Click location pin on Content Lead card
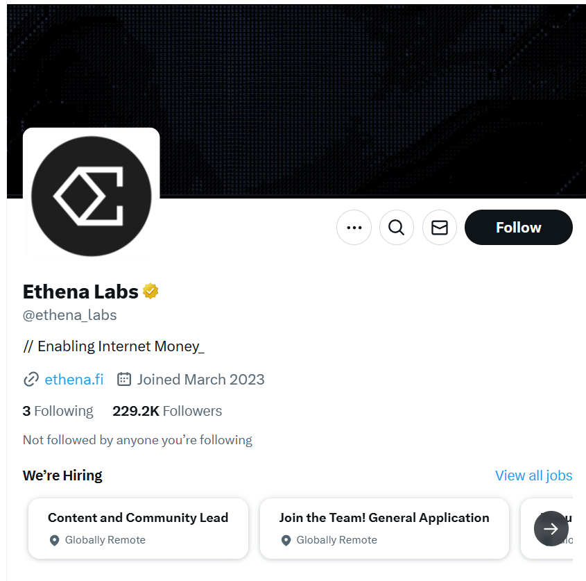This screenshot has width=586, height=581. (x=55, y=540)
